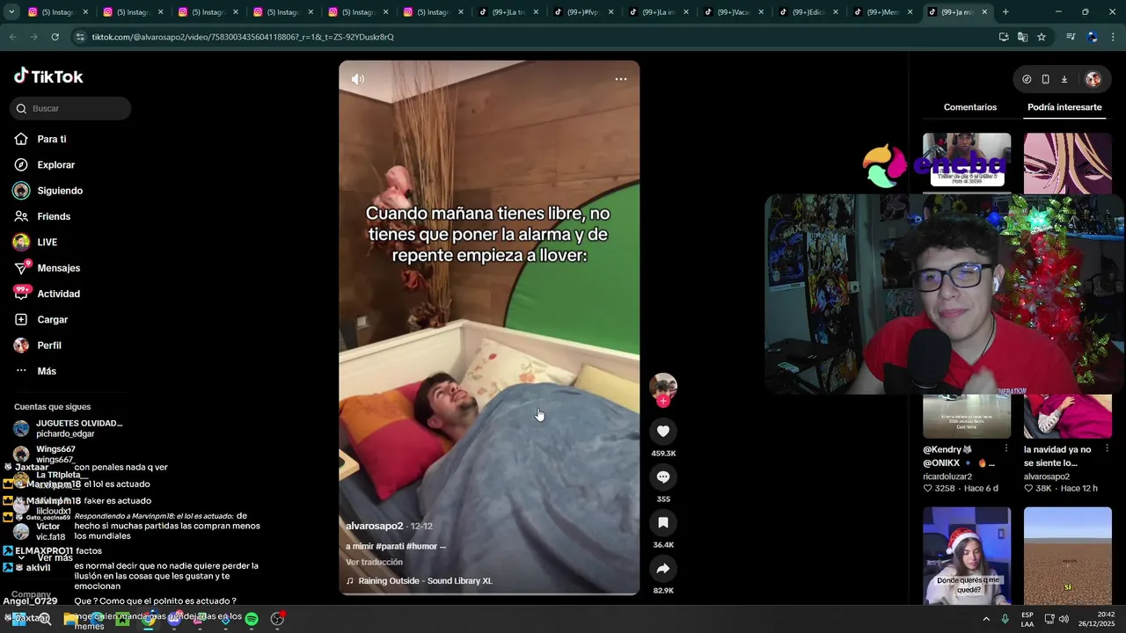The height and width of the screenshot is (633, 1126).
Task: Open options on the ricardoluzar2 video card
Action: pos(1006,449)
